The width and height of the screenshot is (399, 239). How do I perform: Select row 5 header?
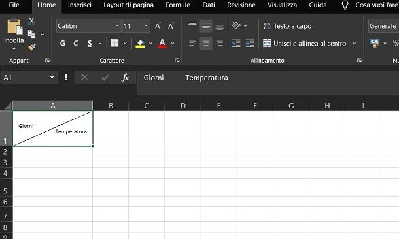click(6, 187)
